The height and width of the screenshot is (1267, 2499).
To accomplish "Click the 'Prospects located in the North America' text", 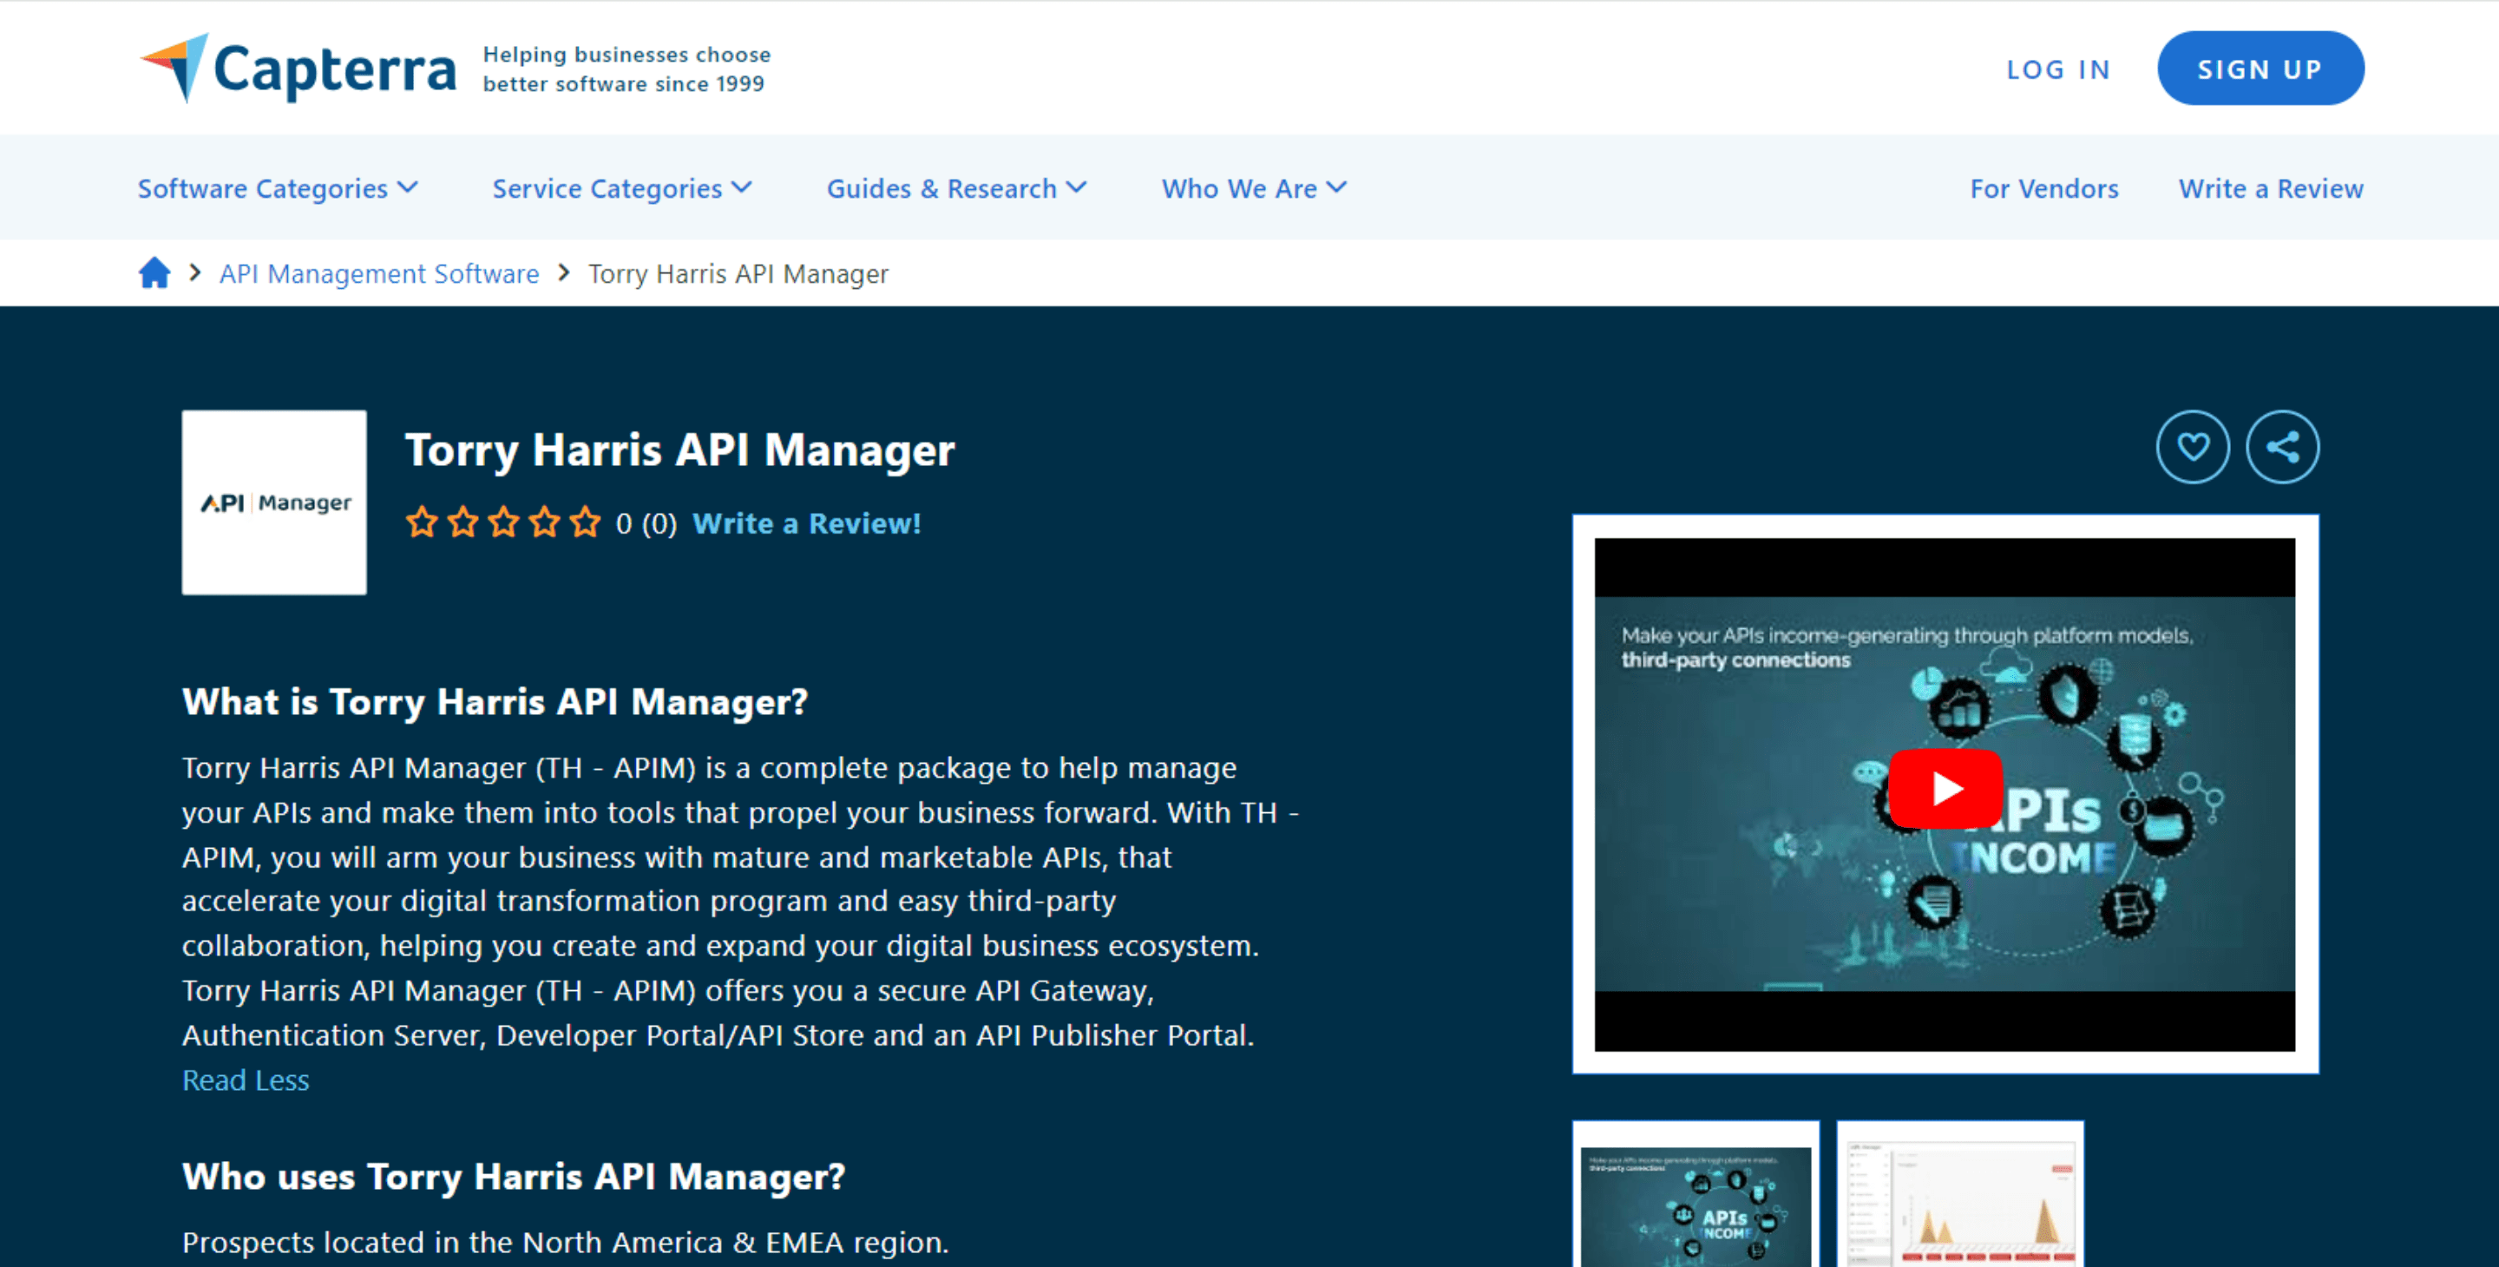I will click(x=565, y=1242).
